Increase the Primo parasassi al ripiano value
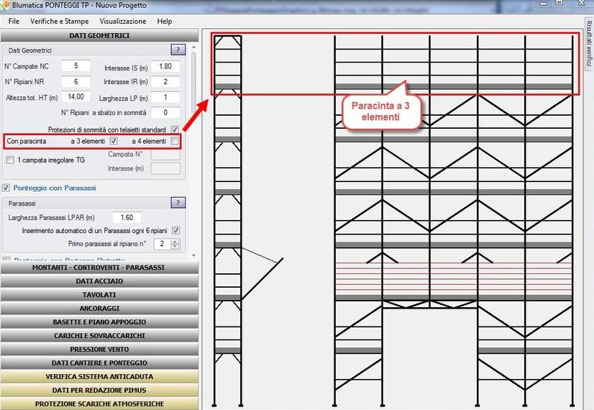The image size is (594, 410). click(x=176, y=242)
